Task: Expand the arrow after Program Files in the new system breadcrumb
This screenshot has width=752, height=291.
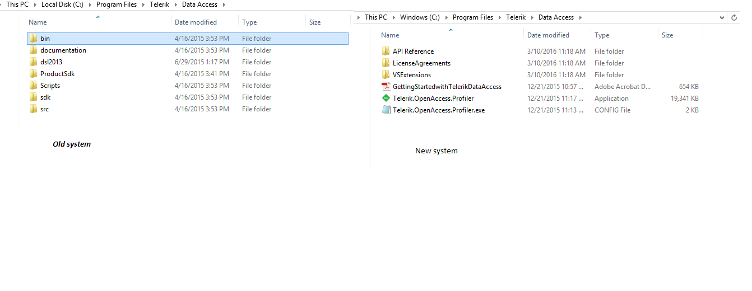Action: 500,17
